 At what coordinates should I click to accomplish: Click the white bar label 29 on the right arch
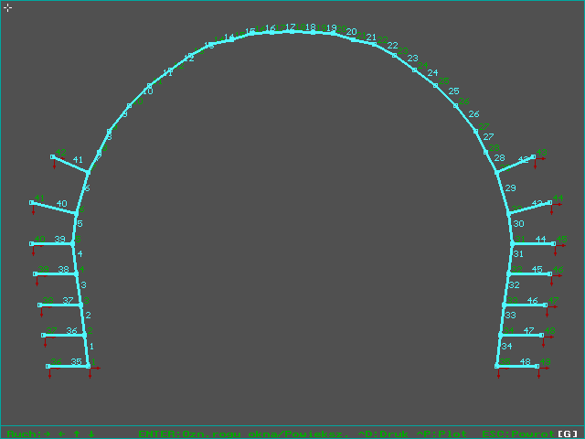pos(511,187)
